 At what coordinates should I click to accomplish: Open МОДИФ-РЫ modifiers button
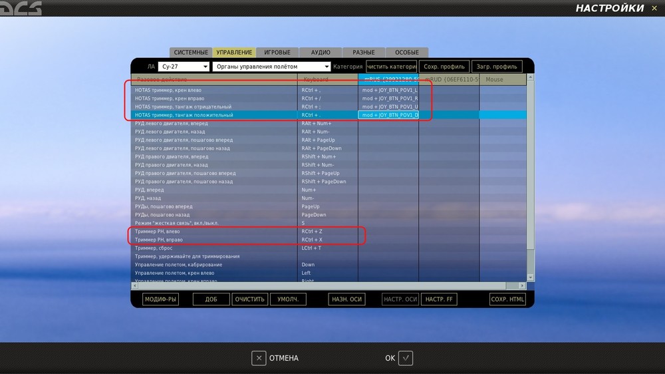160,299
